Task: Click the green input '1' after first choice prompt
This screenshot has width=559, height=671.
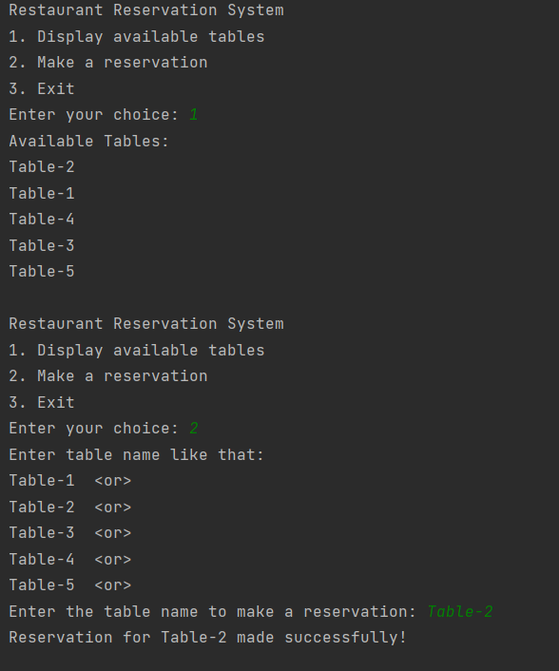Action: (194, 115)
